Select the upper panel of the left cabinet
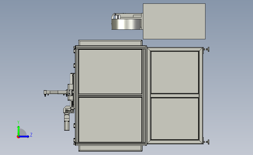Screen dimensions: 253x155 [x=110, y=72]
